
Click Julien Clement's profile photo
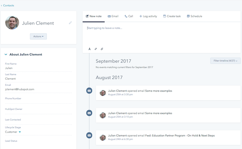12,23
